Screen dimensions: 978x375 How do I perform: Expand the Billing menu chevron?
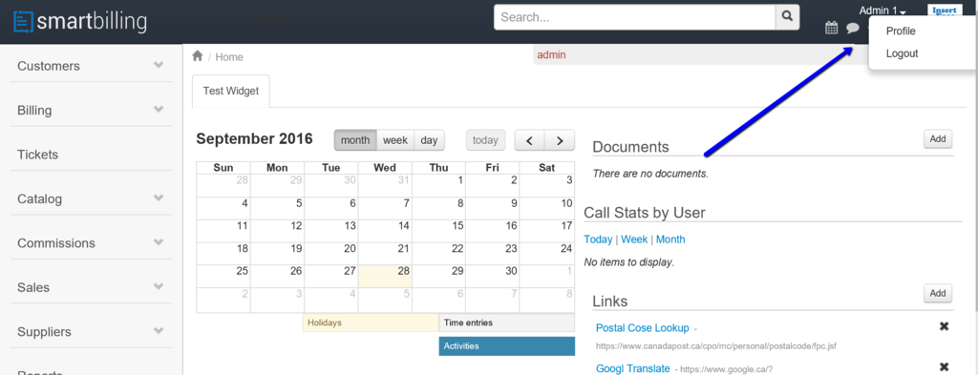tap(159, 110)
